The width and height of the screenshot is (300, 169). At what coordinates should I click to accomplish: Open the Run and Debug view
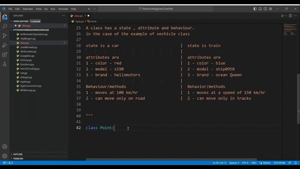pos(5,45)
